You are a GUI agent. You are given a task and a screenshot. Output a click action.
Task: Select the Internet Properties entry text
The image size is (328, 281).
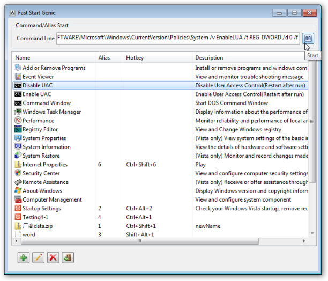(45, 165)
